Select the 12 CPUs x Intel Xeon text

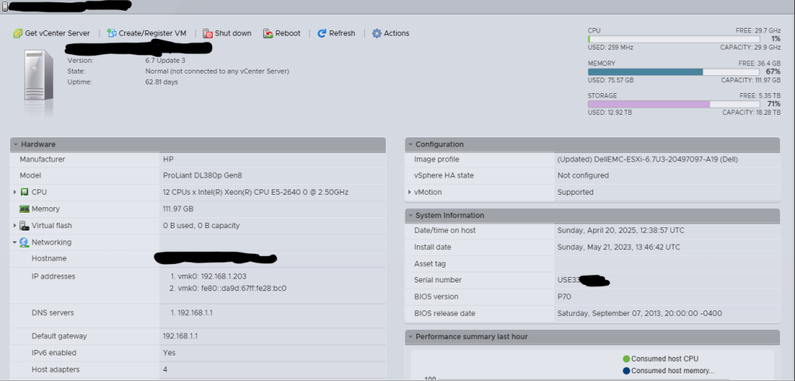(255, 192)
